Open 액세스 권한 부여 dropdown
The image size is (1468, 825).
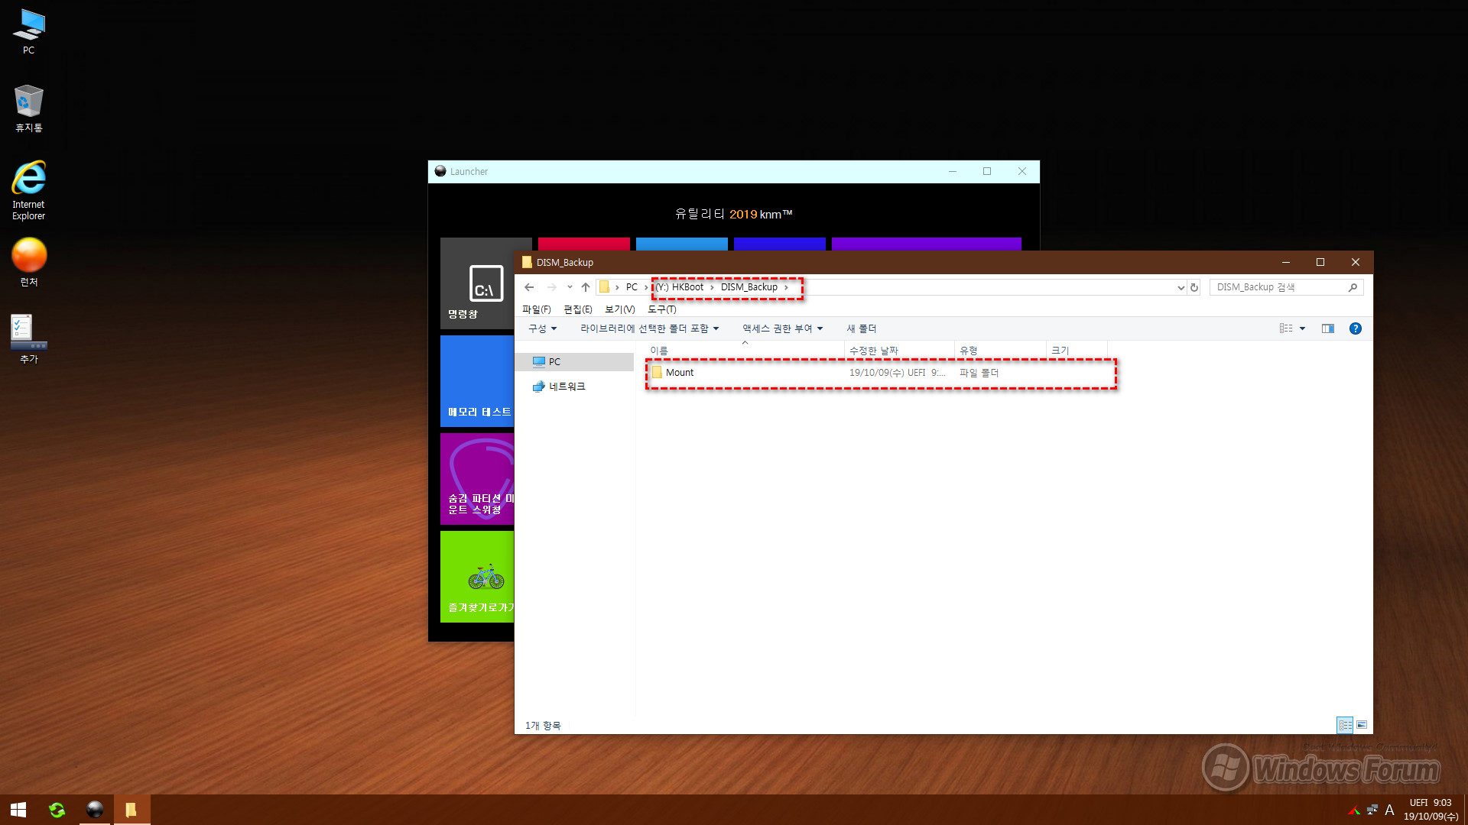[x=782, y=328]
